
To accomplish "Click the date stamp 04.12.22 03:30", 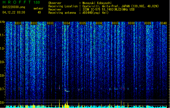I will click(14, 12).
